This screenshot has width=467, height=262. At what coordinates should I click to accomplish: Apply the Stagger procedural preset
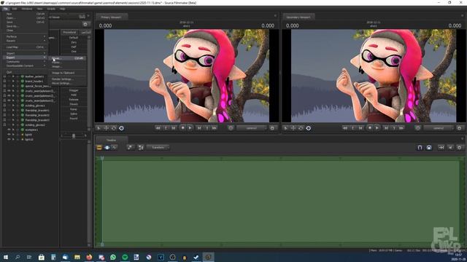[x=74, y=90]
